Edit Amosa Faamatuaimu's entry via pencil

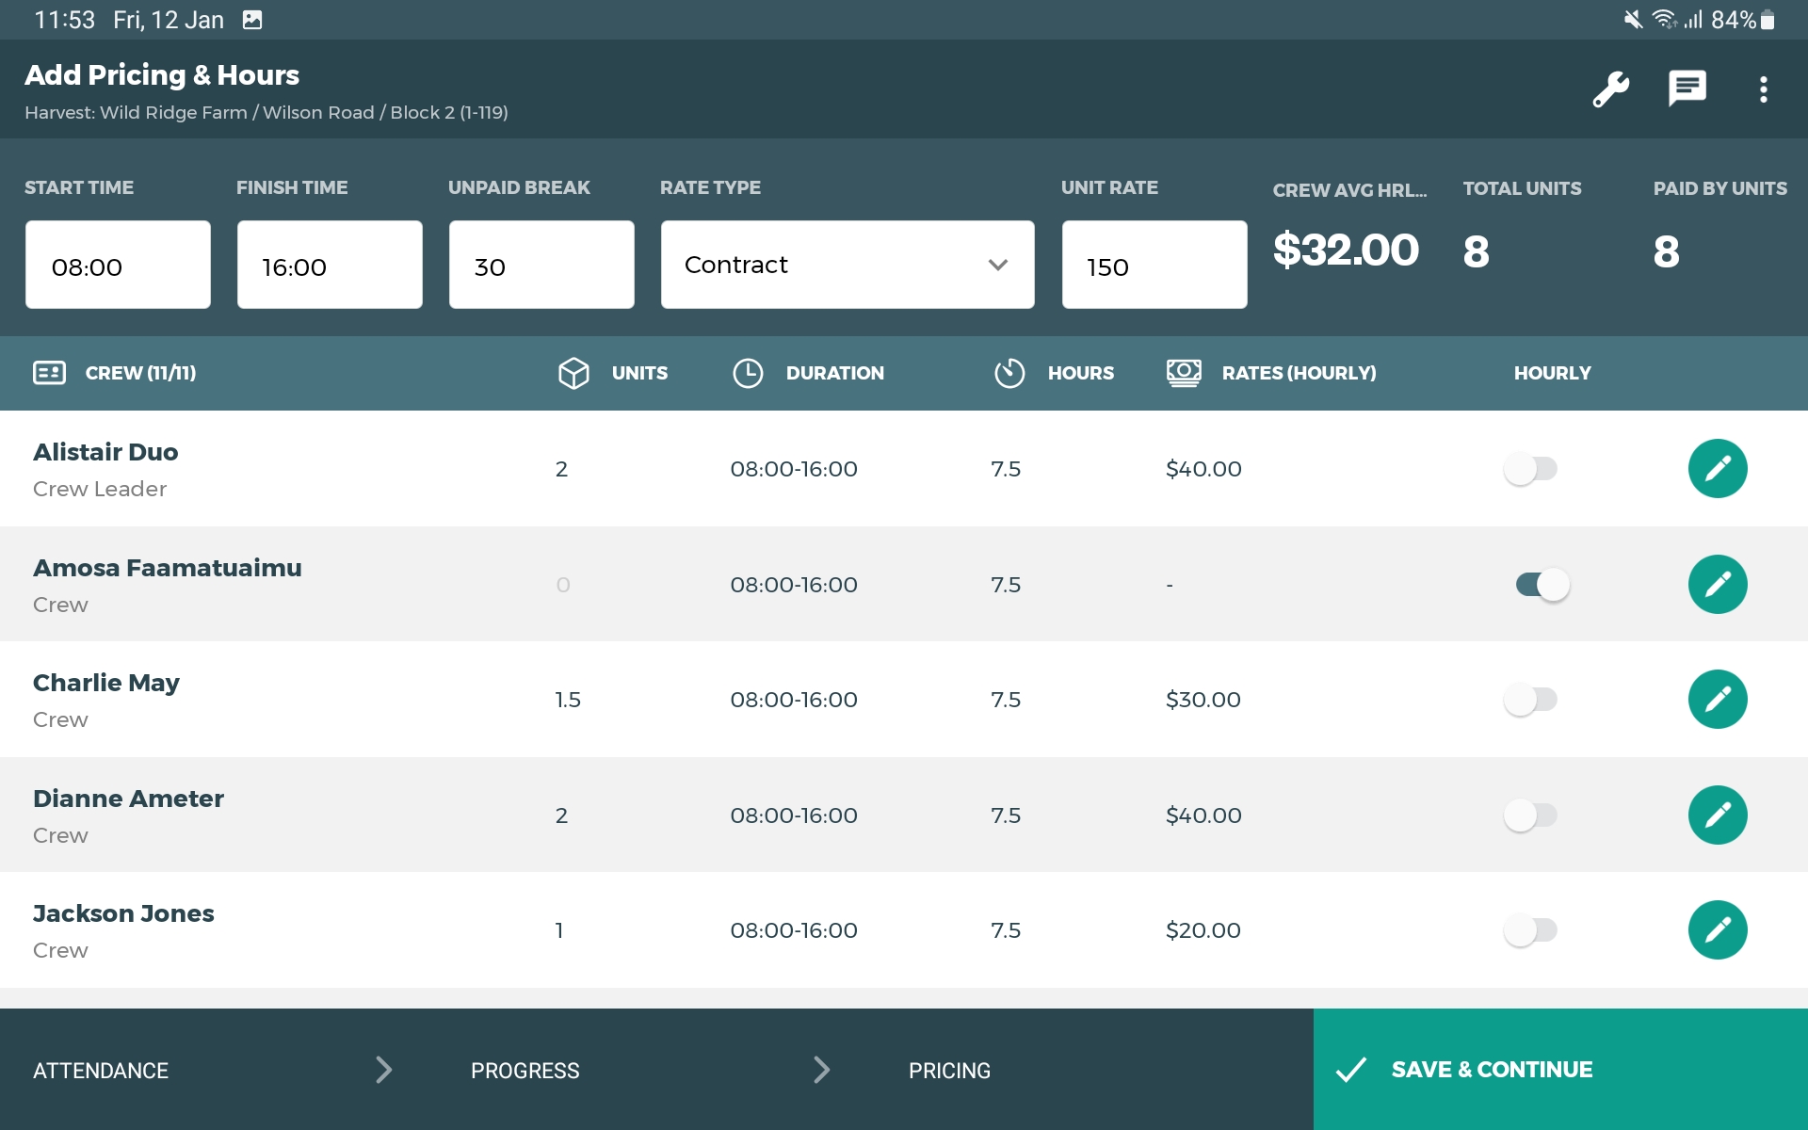pos(1717,584)
